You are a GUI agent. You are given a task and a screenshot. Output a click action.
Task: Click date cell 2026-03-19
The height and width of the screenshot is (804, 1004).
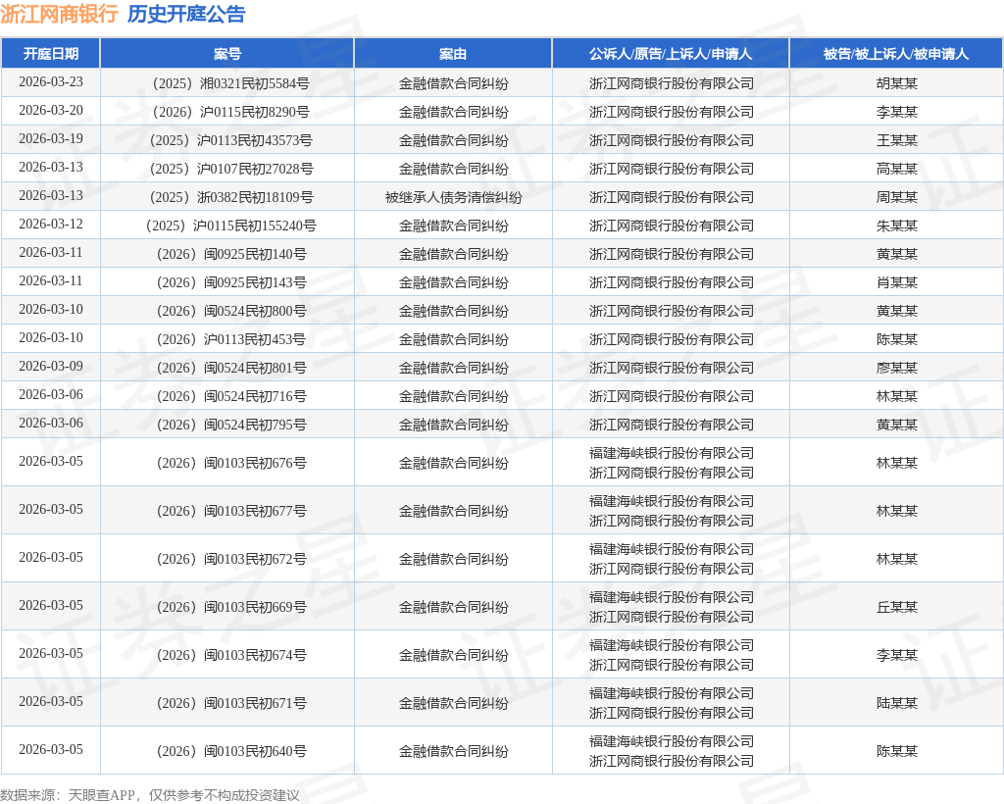coord(51,139)
